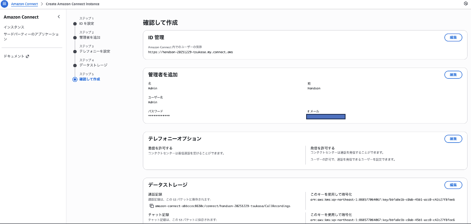Screen dimensions: 471x224
Task: Click the 着信を許可する text
Action: (160, 148)
